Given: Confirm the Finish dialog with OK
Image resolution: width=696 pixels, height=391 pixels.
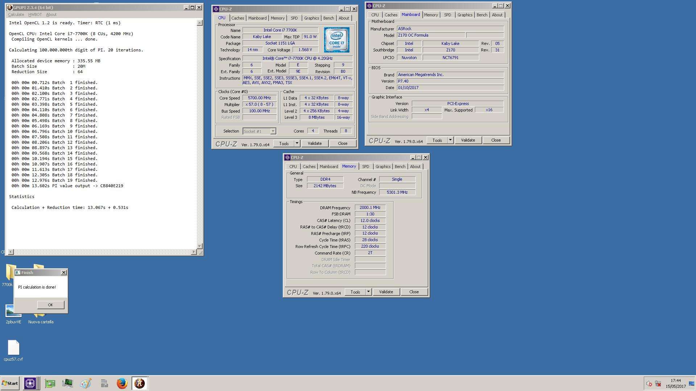Looking at the screenshot, I should click(51, 305).
